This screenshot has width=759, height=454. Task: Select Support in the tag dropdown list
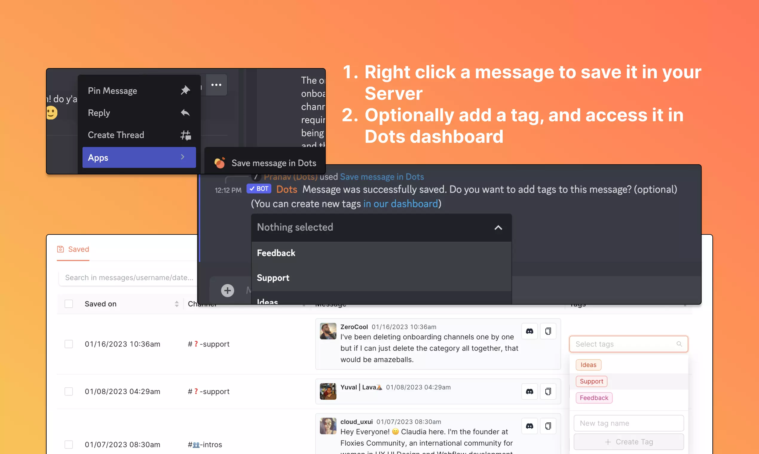click(381, 278)
